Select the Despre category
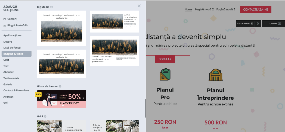The width and height of the screenshot is (285, 132). (8, 42)
